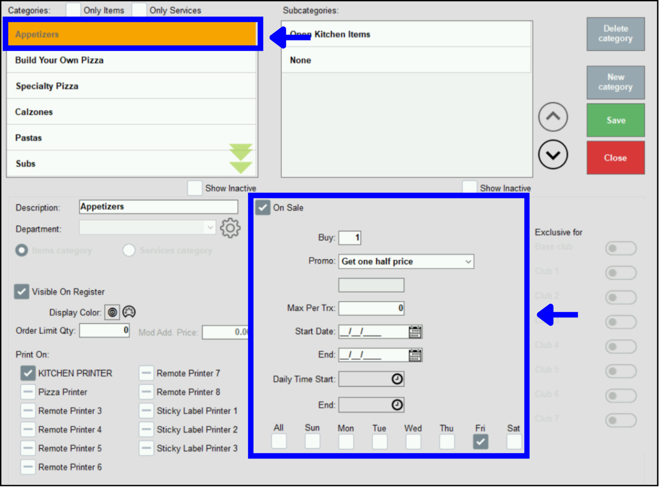Open the Start Date calendar picker
Image resolution: width=659 pixels, height=487 pixels.
coord(415,332)
